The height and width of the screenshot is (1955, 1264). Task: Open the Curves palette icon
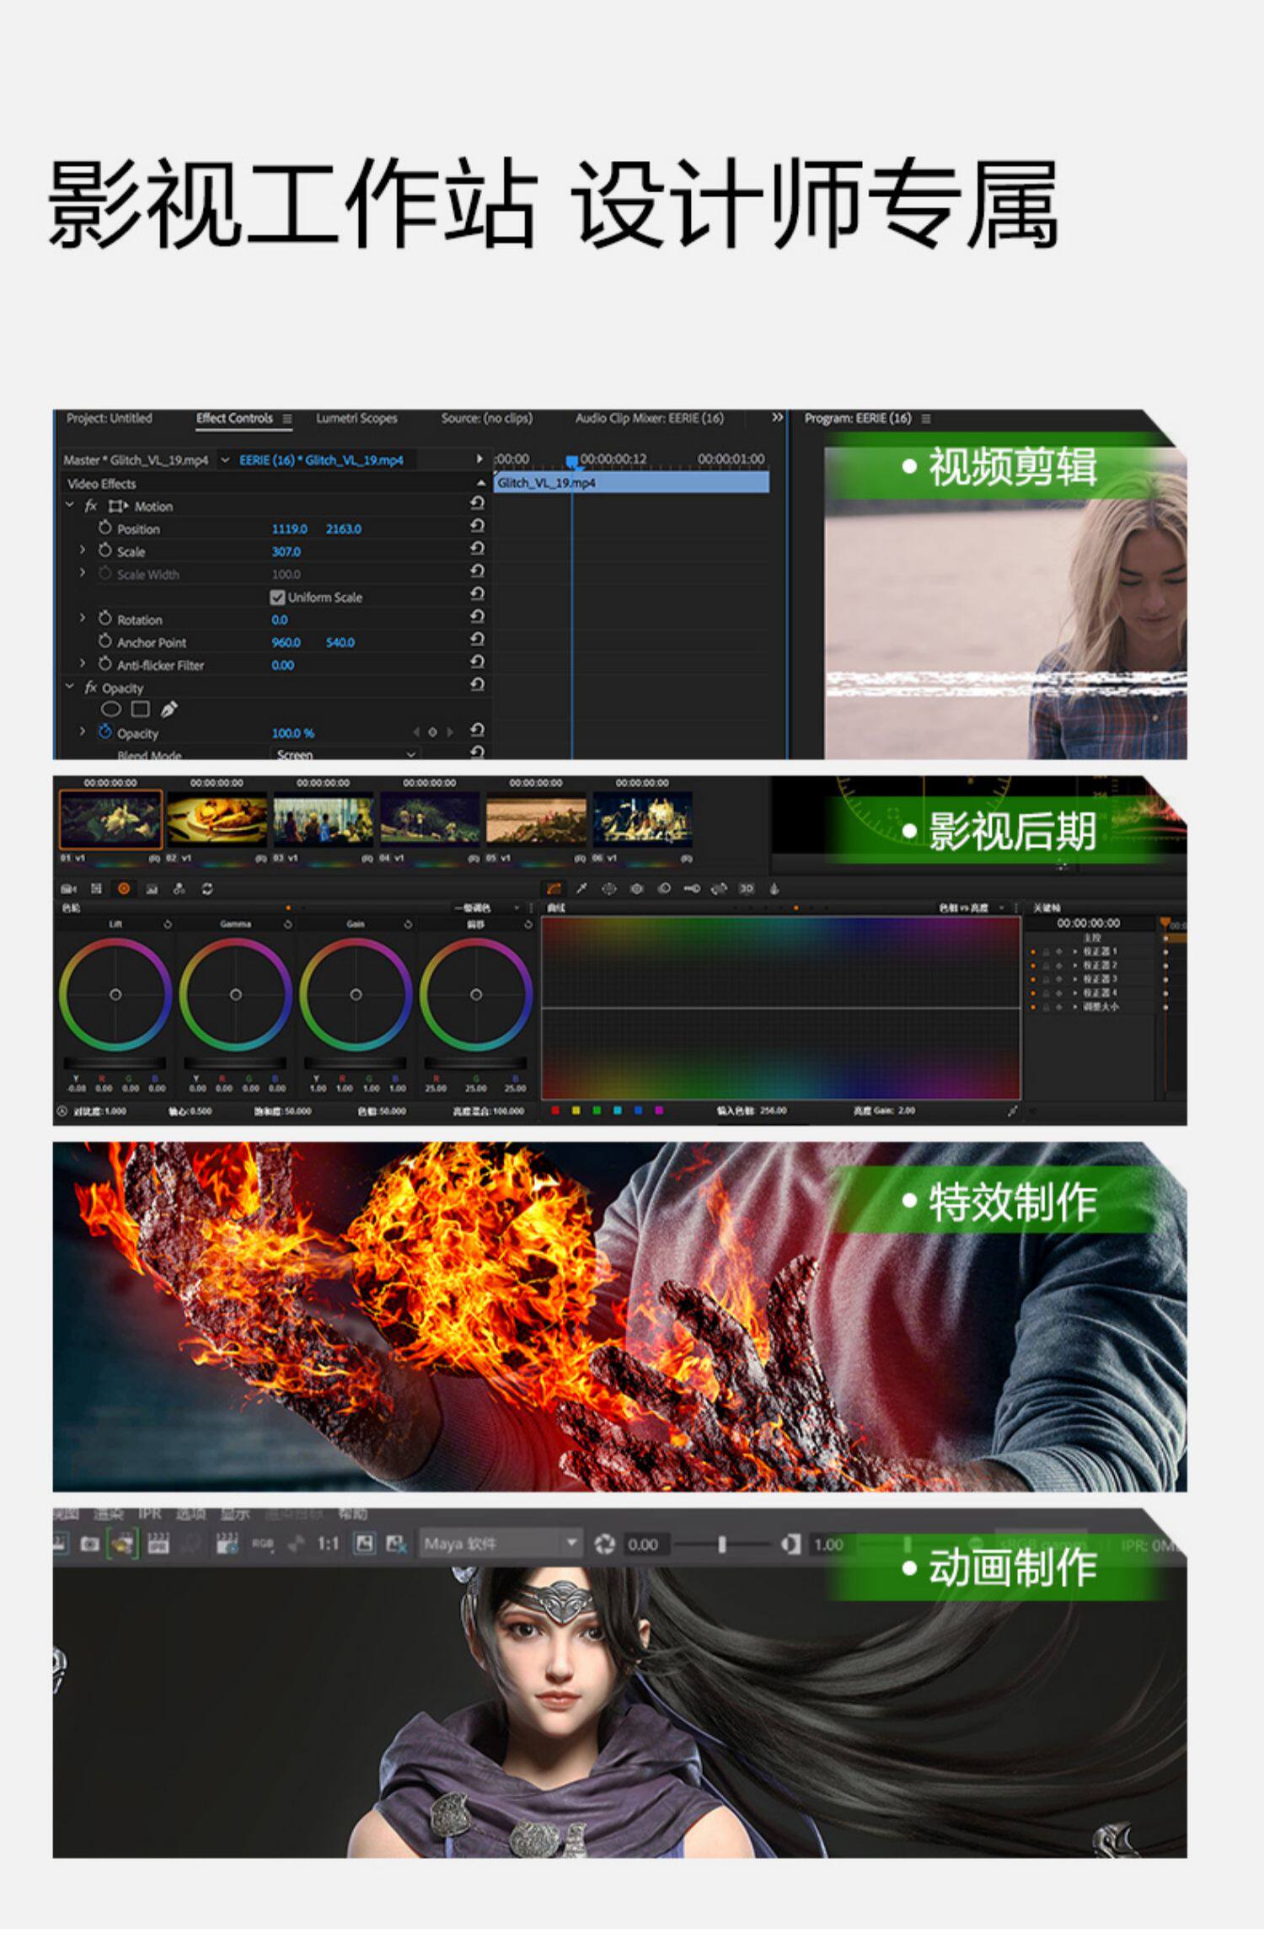[x=554, y=889]
